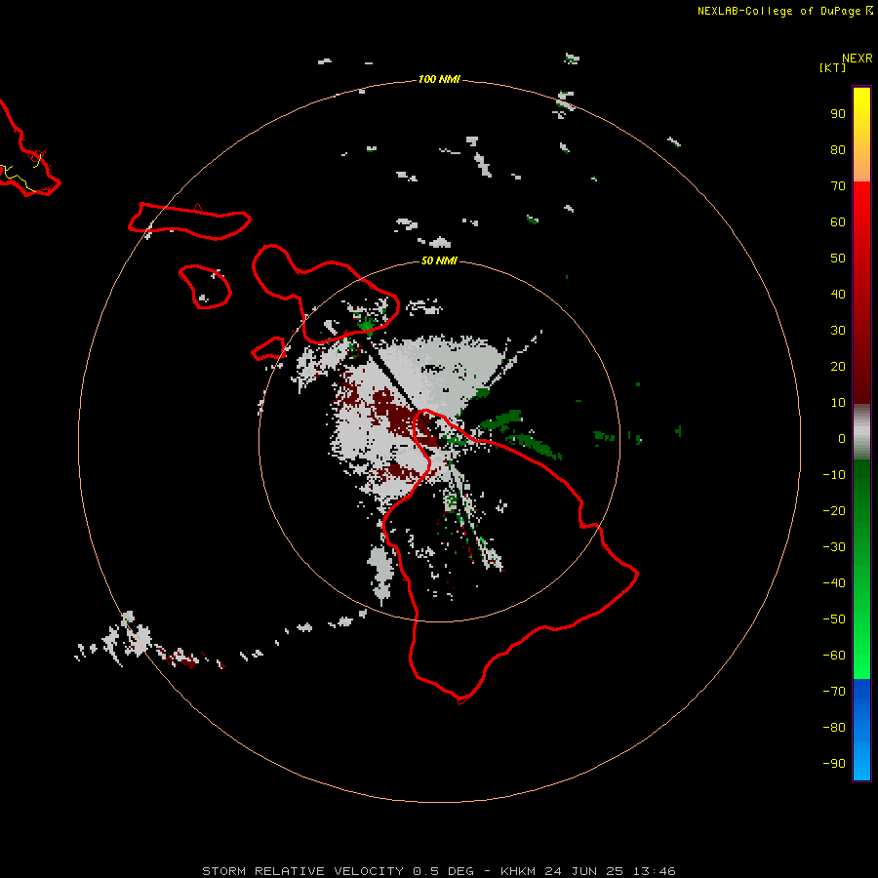Click the yellow top segment of the color bar
This screenshot has width=878, height=878.
pos(861,135)
